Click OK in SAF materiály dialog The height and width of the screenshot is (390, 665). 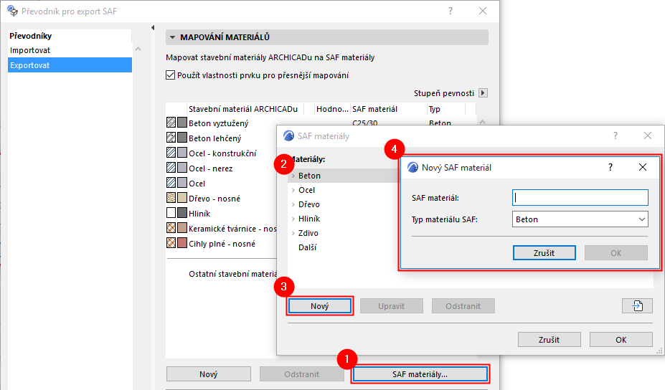click(x=621, y=340)
